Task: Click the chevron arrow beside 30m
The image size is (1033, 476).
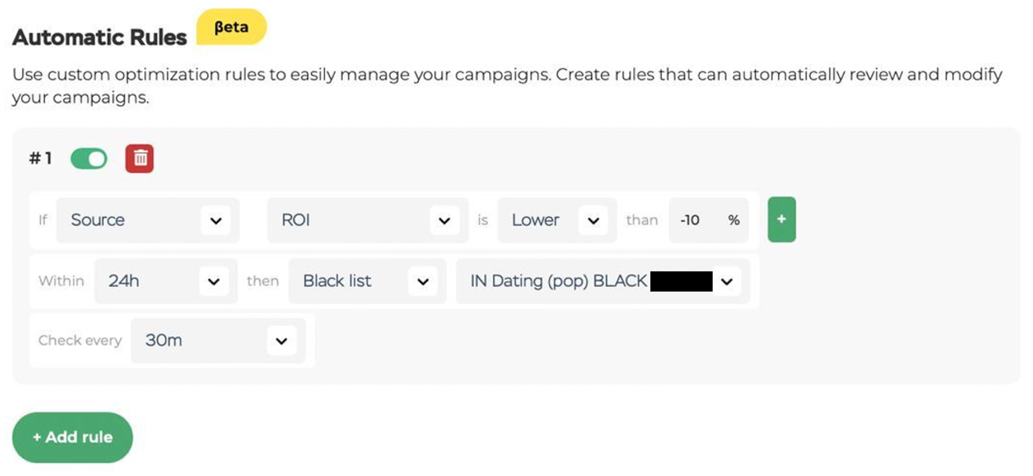Action: pos(281,341)
